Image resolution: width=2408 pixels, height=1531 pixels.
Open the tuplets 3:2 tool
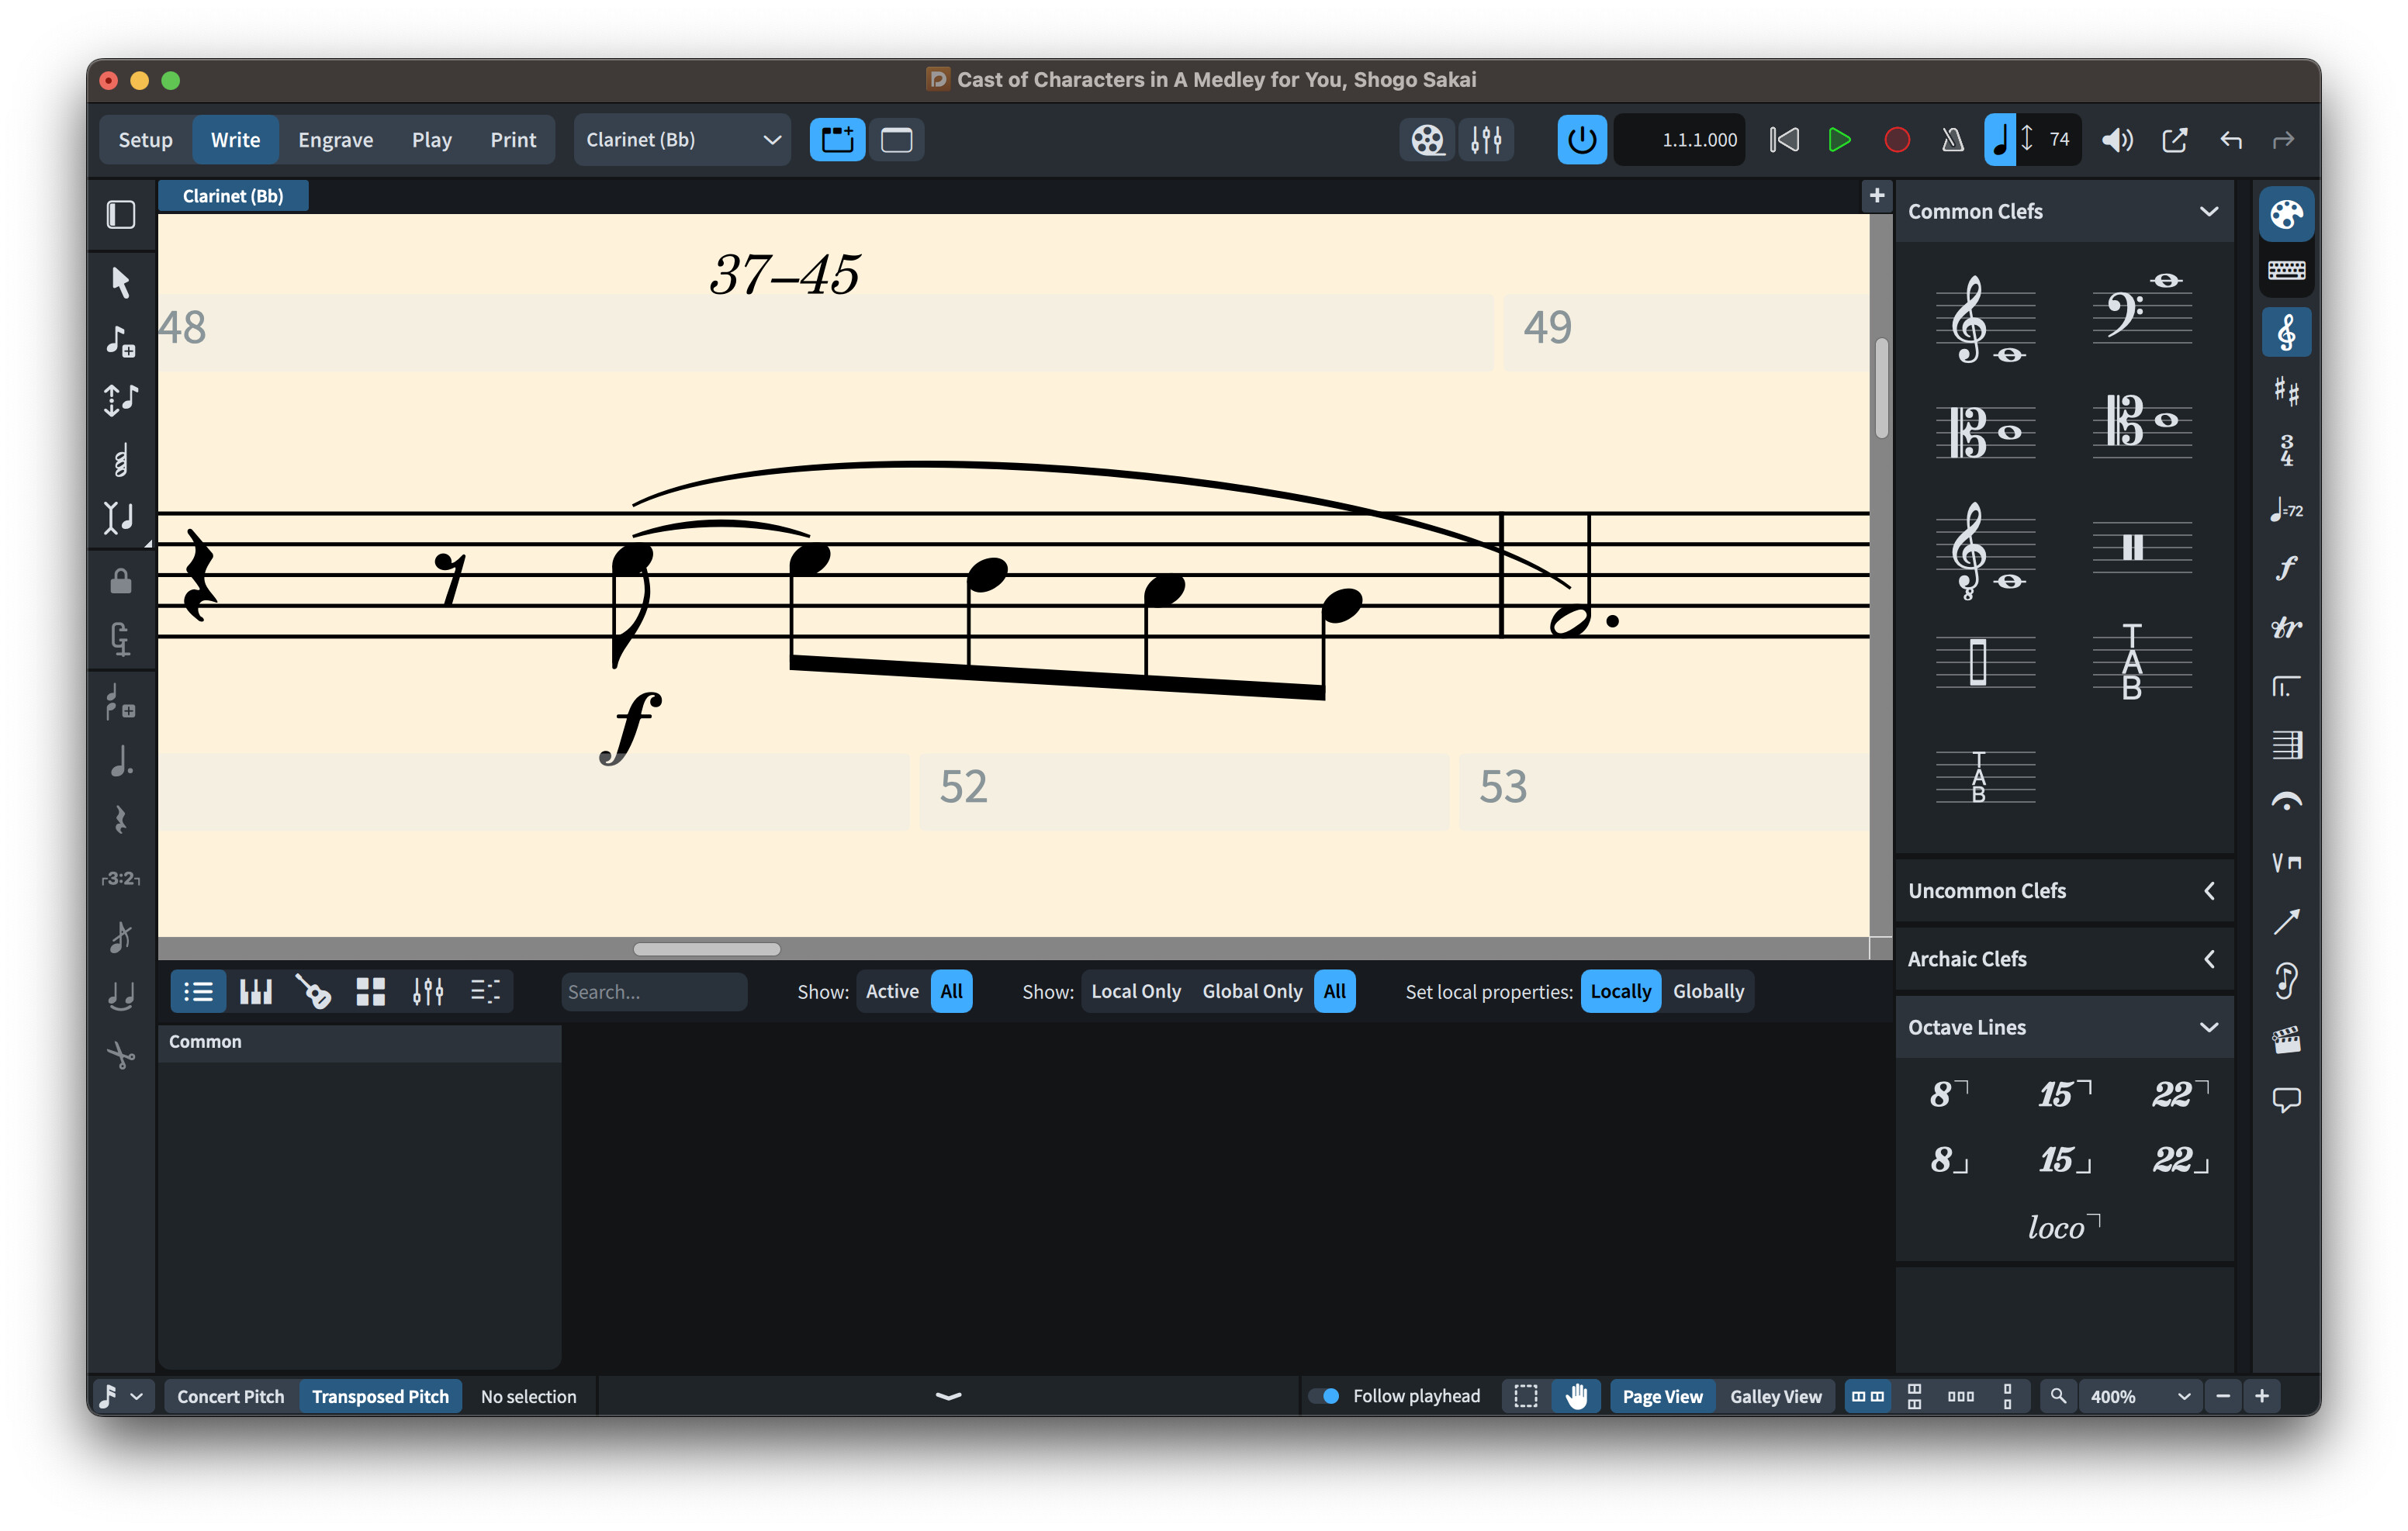point(121,879)
